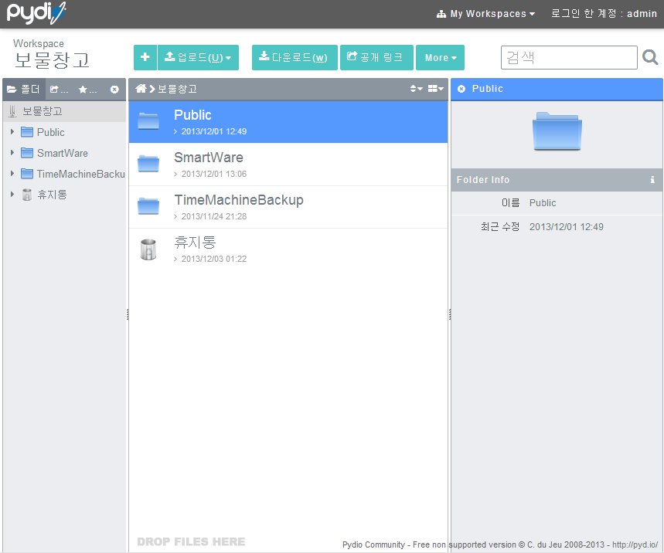Image resolution: width=664 pixels, height=553 pixels.
Task: Click the 휴지통 trash icon in file list
Action: click(x=148, y=249)
